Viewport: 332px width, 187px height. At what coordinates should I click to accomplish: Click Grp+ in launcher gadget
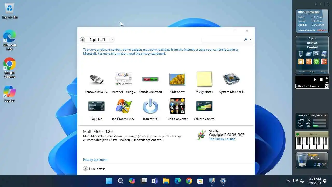click(x=302, y=72)
